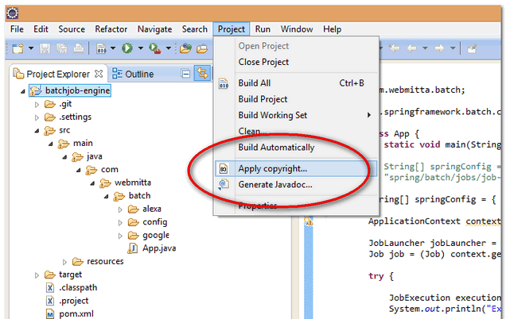
Task: Collapse the java folder
Action: [x=64, y=157]
